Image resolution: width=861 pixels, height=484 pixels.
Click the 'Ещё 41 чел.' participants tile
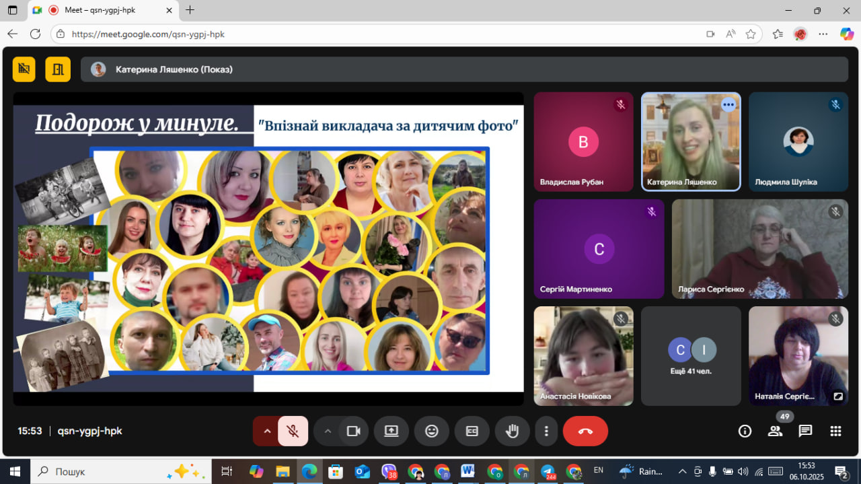pos(691,355)
